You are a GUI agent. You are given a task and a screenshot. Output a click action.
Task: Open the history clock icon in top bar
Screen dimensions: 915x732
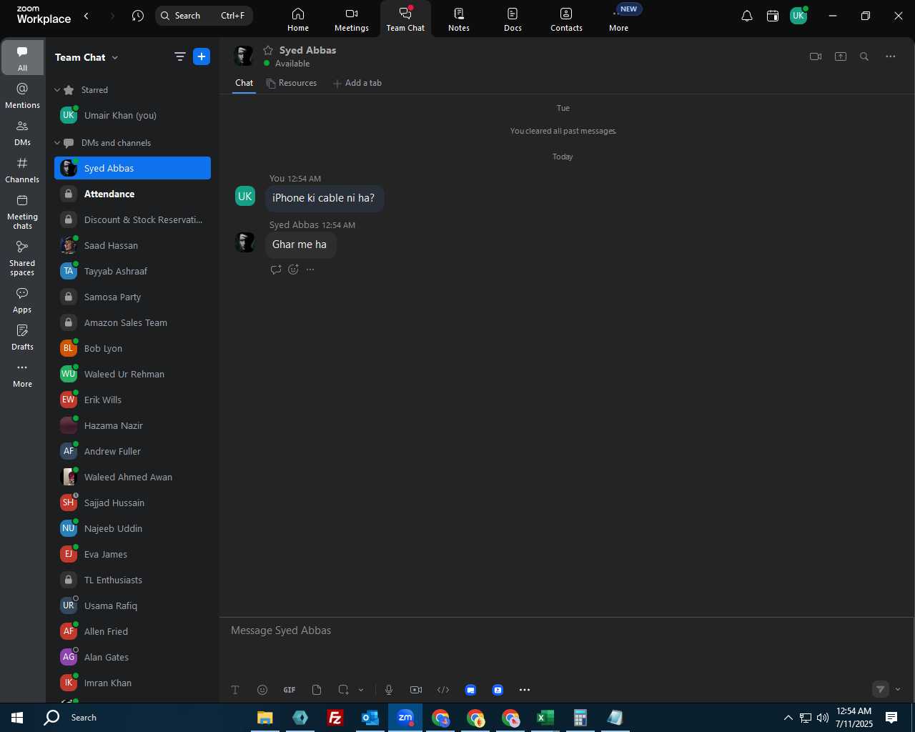coord(138,16)
